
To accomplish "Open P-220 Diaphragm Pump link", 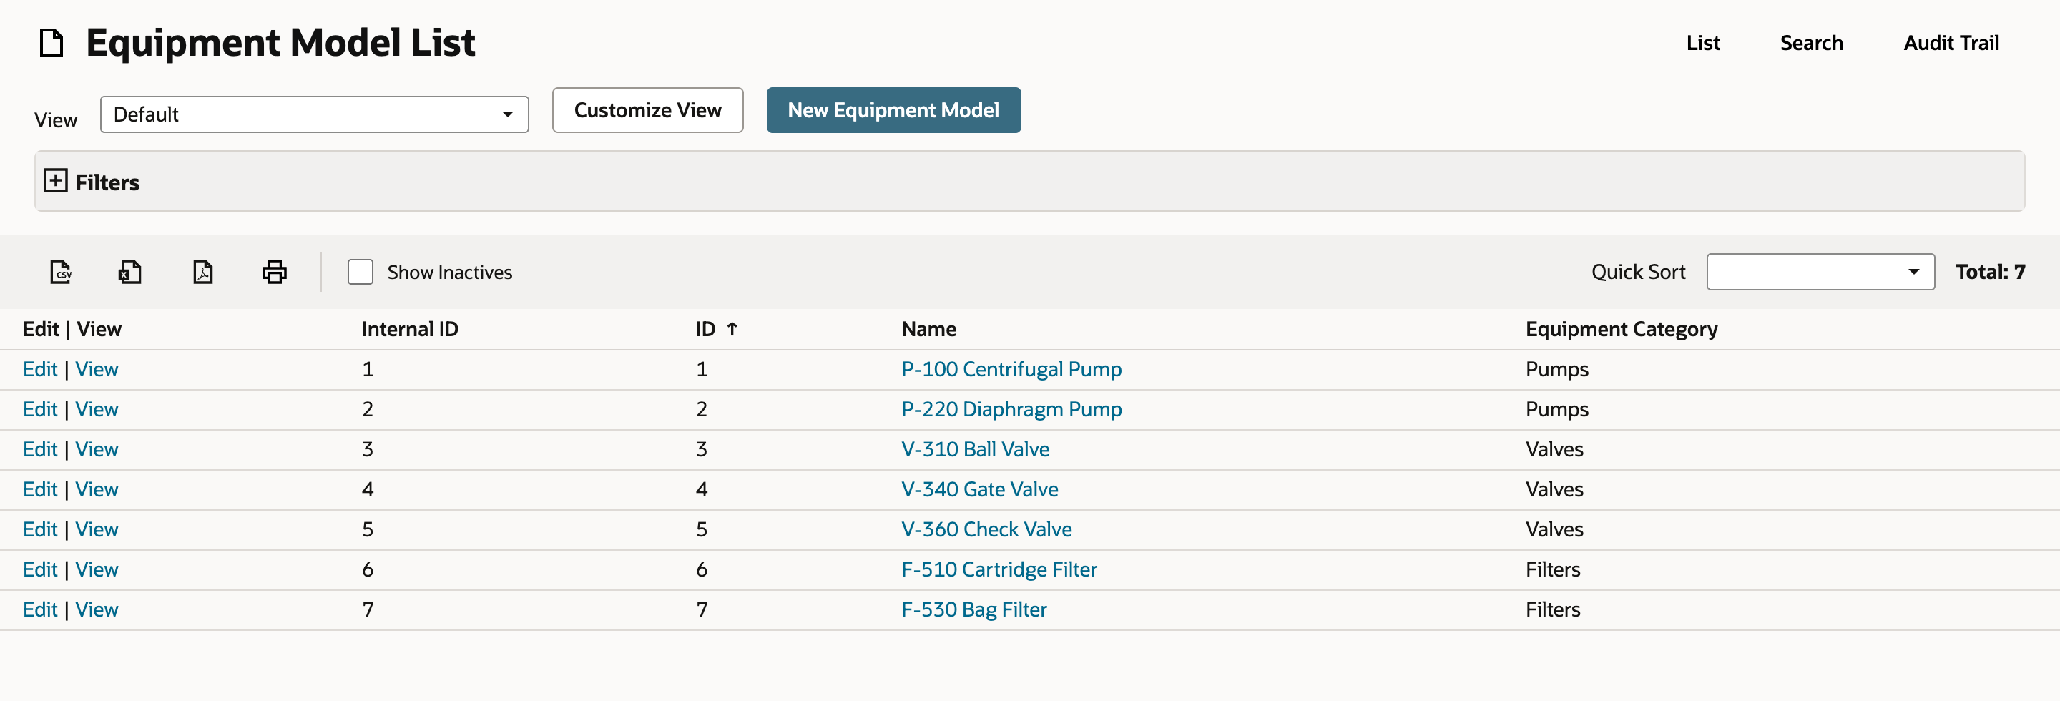I will click(1011, 409).
